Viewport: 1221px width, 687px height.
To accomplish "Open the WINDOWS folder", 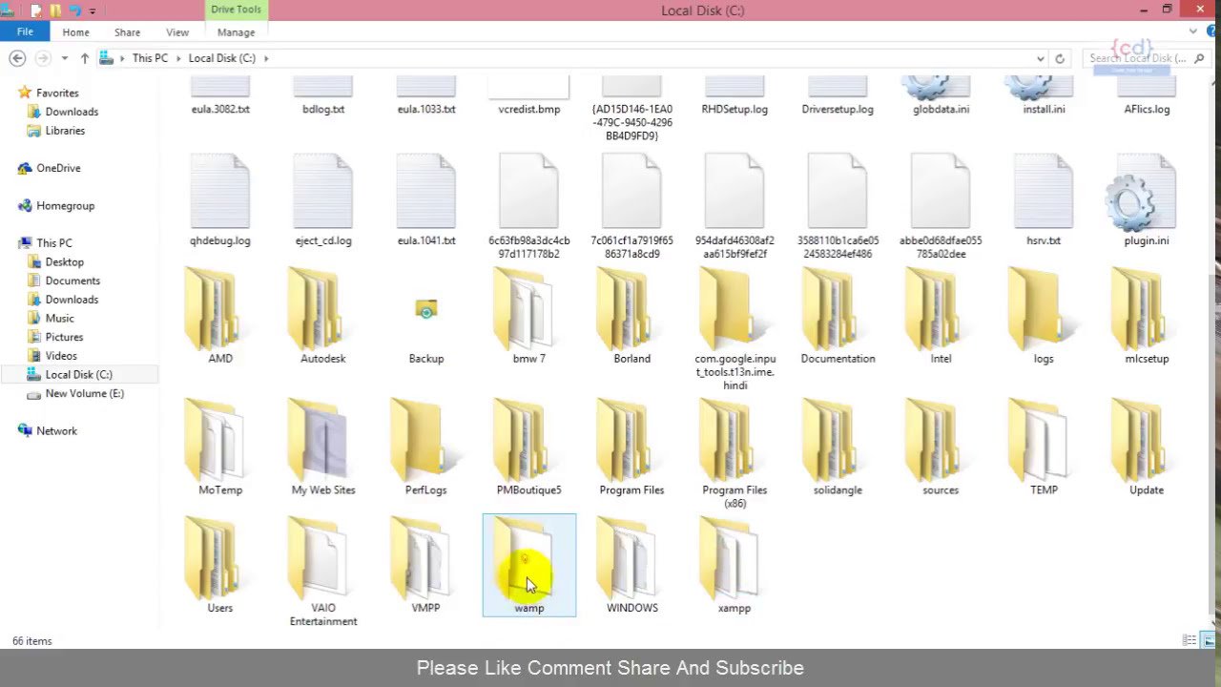I will tap(631, 564).
